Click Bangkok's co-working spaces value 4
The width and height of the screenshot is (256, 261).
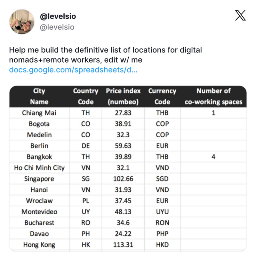(x=213, y=157)
